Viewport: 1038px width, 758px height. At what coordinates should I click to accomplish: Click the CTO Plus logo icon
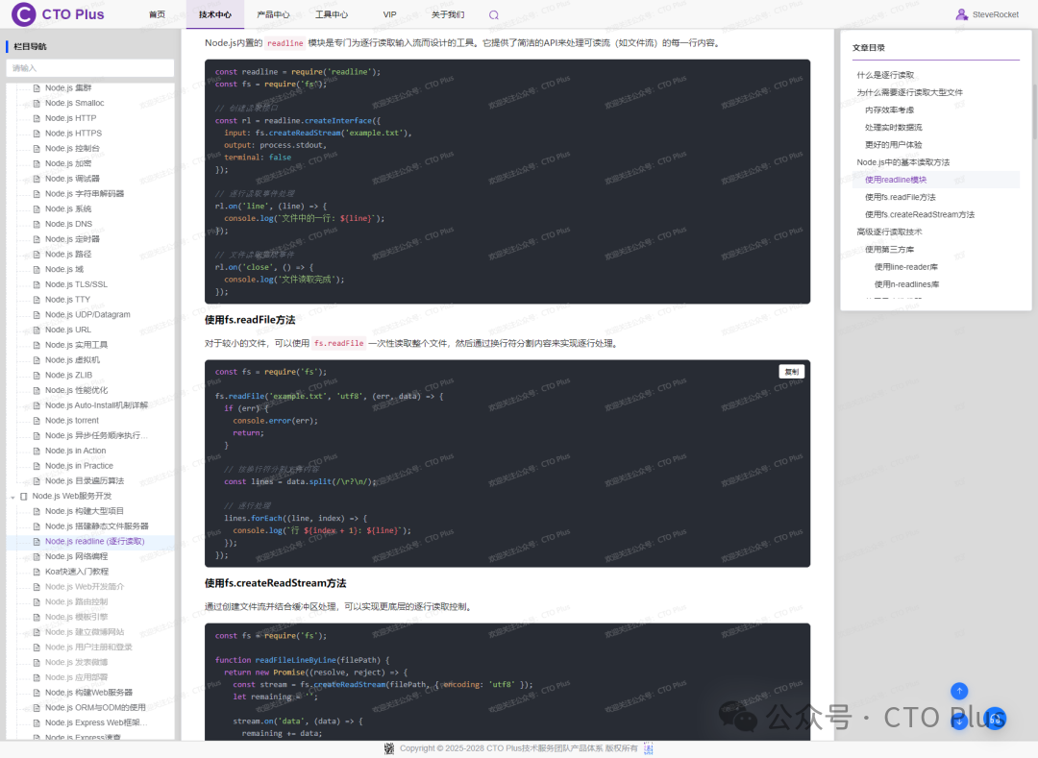tap(24, 13)
